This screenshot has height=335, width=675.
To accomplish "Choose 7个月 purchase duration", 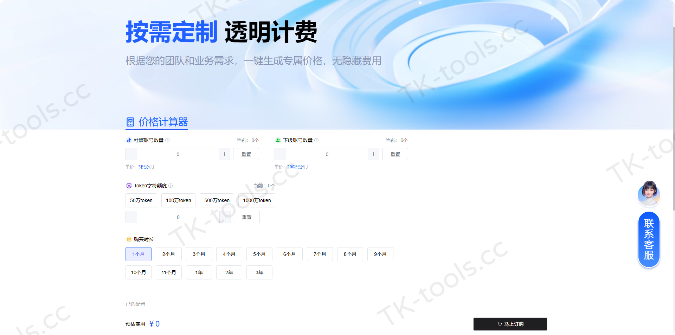I will click(x=320, y=254).
